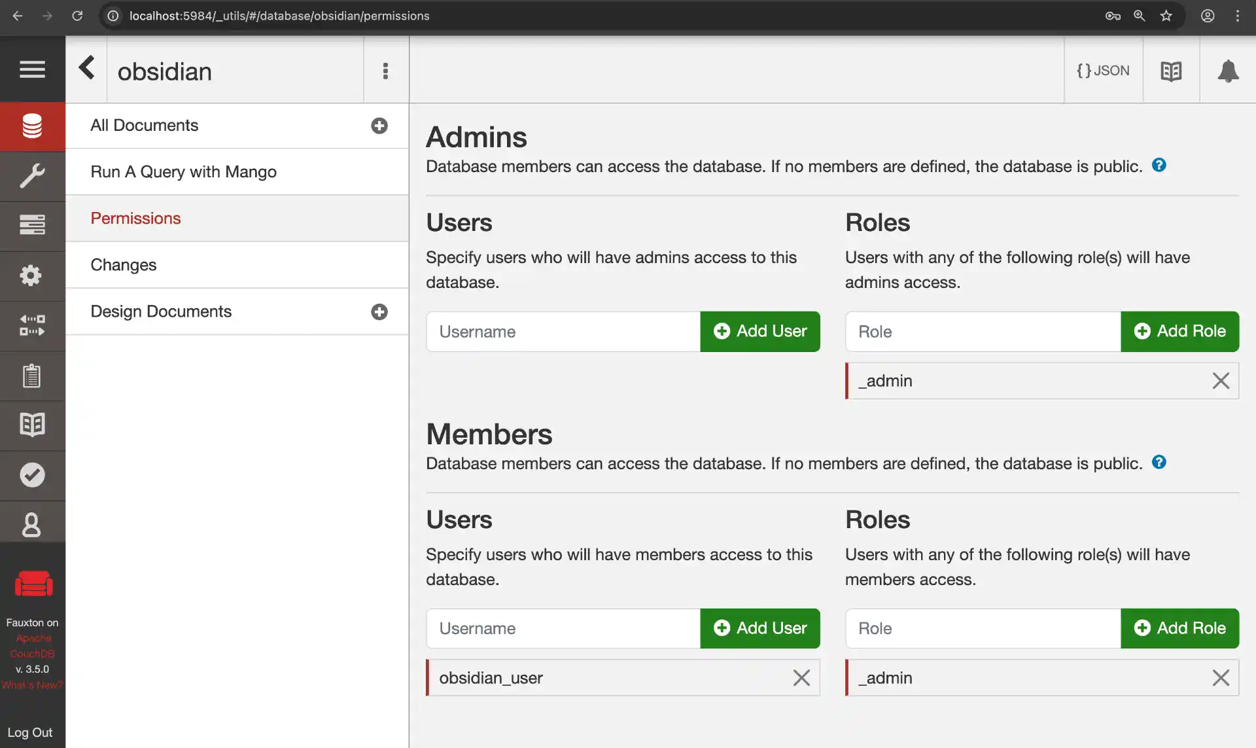Open the Config gear icon in sidebar
Image resolution: width=1256 pixels, height=748 pixels.
click(32, 276)
